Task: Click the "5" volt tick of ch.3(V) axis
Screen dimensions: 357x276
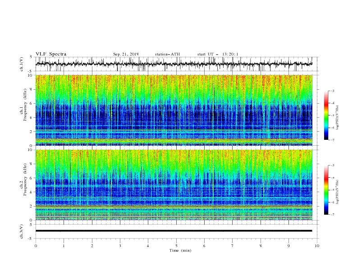Action: pyautogui.click(x=31, y=225)
